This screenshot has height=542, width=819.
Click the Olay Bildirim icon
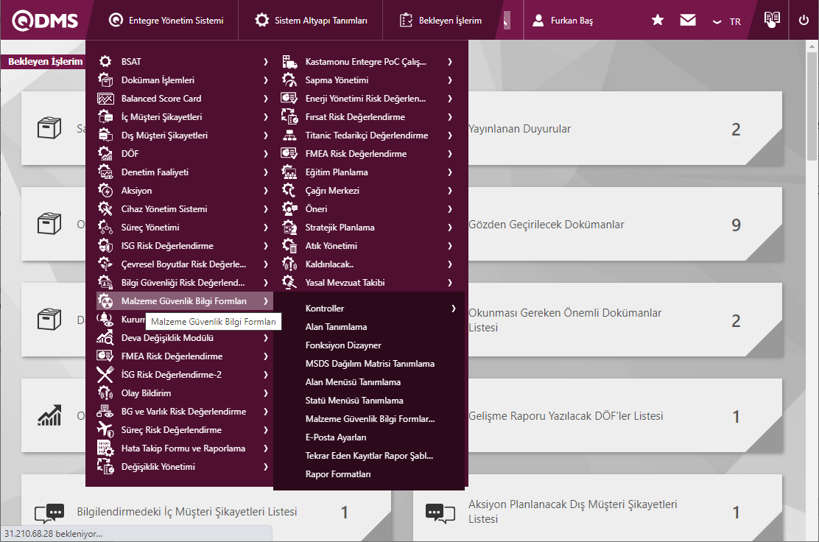pyautogui.click(x=105, y=393)
